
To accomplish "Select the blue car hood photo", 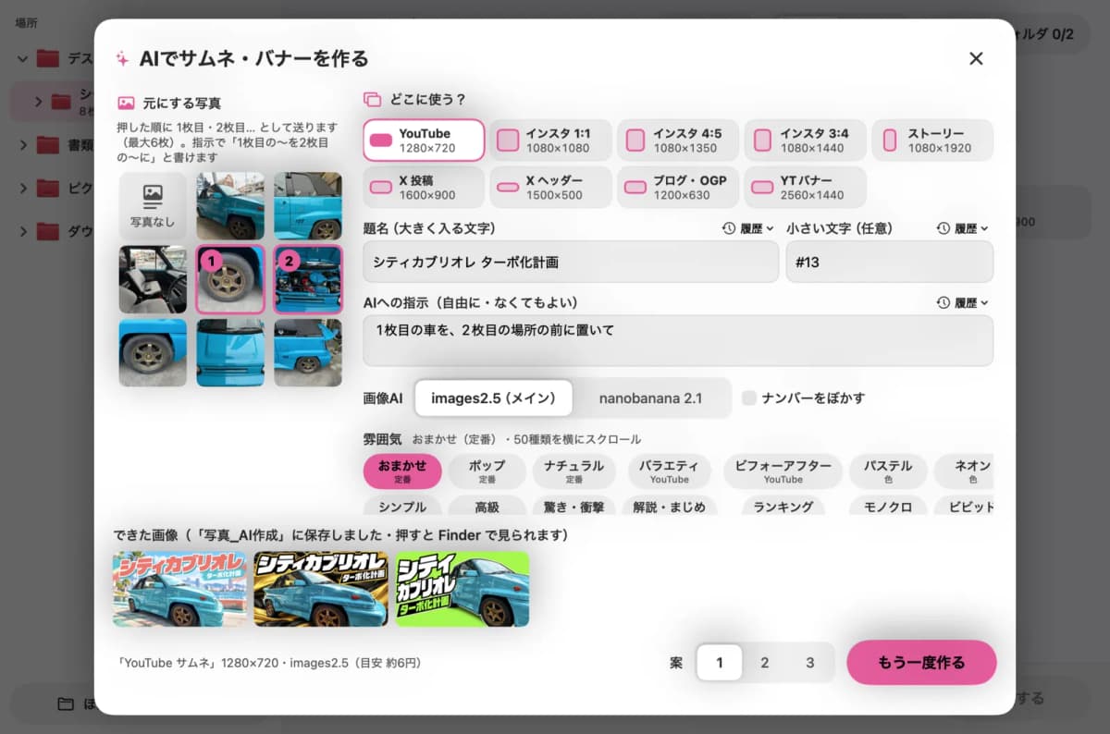I will coord(230,352).
